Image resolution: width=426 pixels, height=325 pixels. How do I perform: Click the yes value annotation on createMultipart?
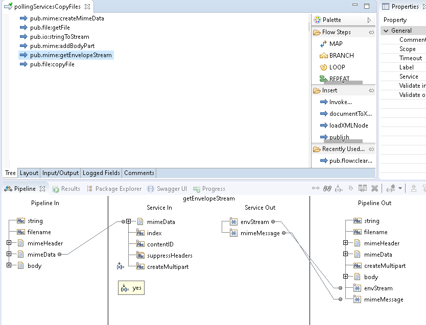pos(131,287)
